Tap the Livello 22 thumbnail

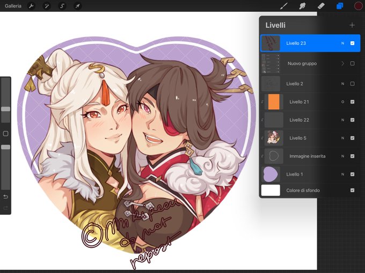[x=274, y=120]
